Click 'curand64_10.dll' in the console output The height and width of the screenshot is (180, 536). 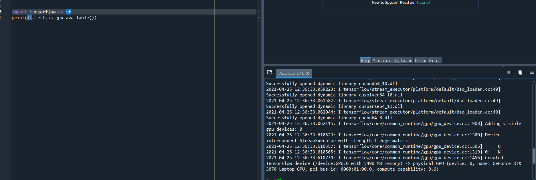tap(378, 83)
